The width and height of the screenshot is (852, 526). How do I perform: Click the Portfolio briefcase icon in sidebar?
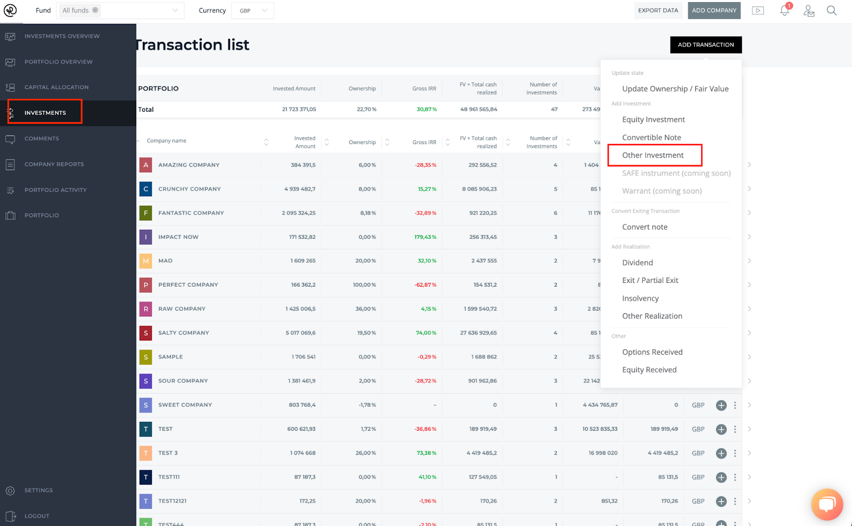(x=10, y=215)
